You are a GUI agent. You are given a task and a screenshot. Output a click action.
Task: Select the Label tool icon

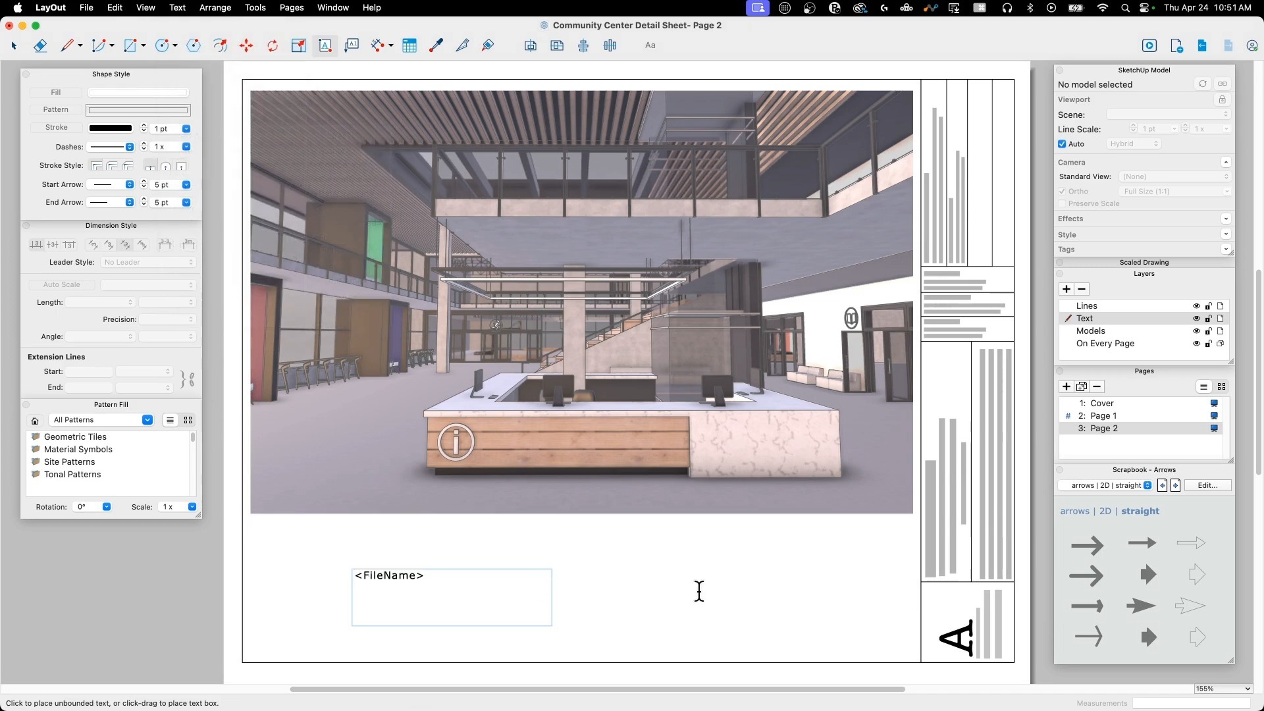point(352,45)
